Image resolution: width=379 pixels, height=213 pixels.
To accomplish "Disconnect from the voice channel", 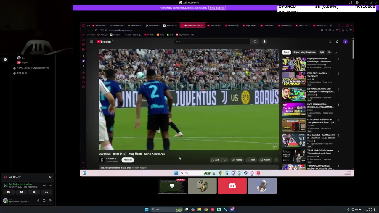I will click(x=50, y=185).
